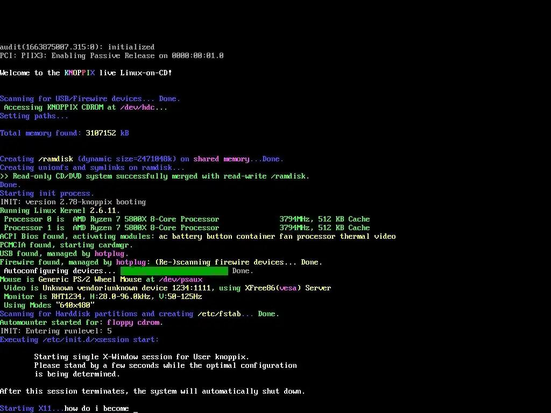Click the 'PCI: PIIX3: Enabling Passive Release' line
Viewport: 551px width, 413px height.
coord(112,56)
